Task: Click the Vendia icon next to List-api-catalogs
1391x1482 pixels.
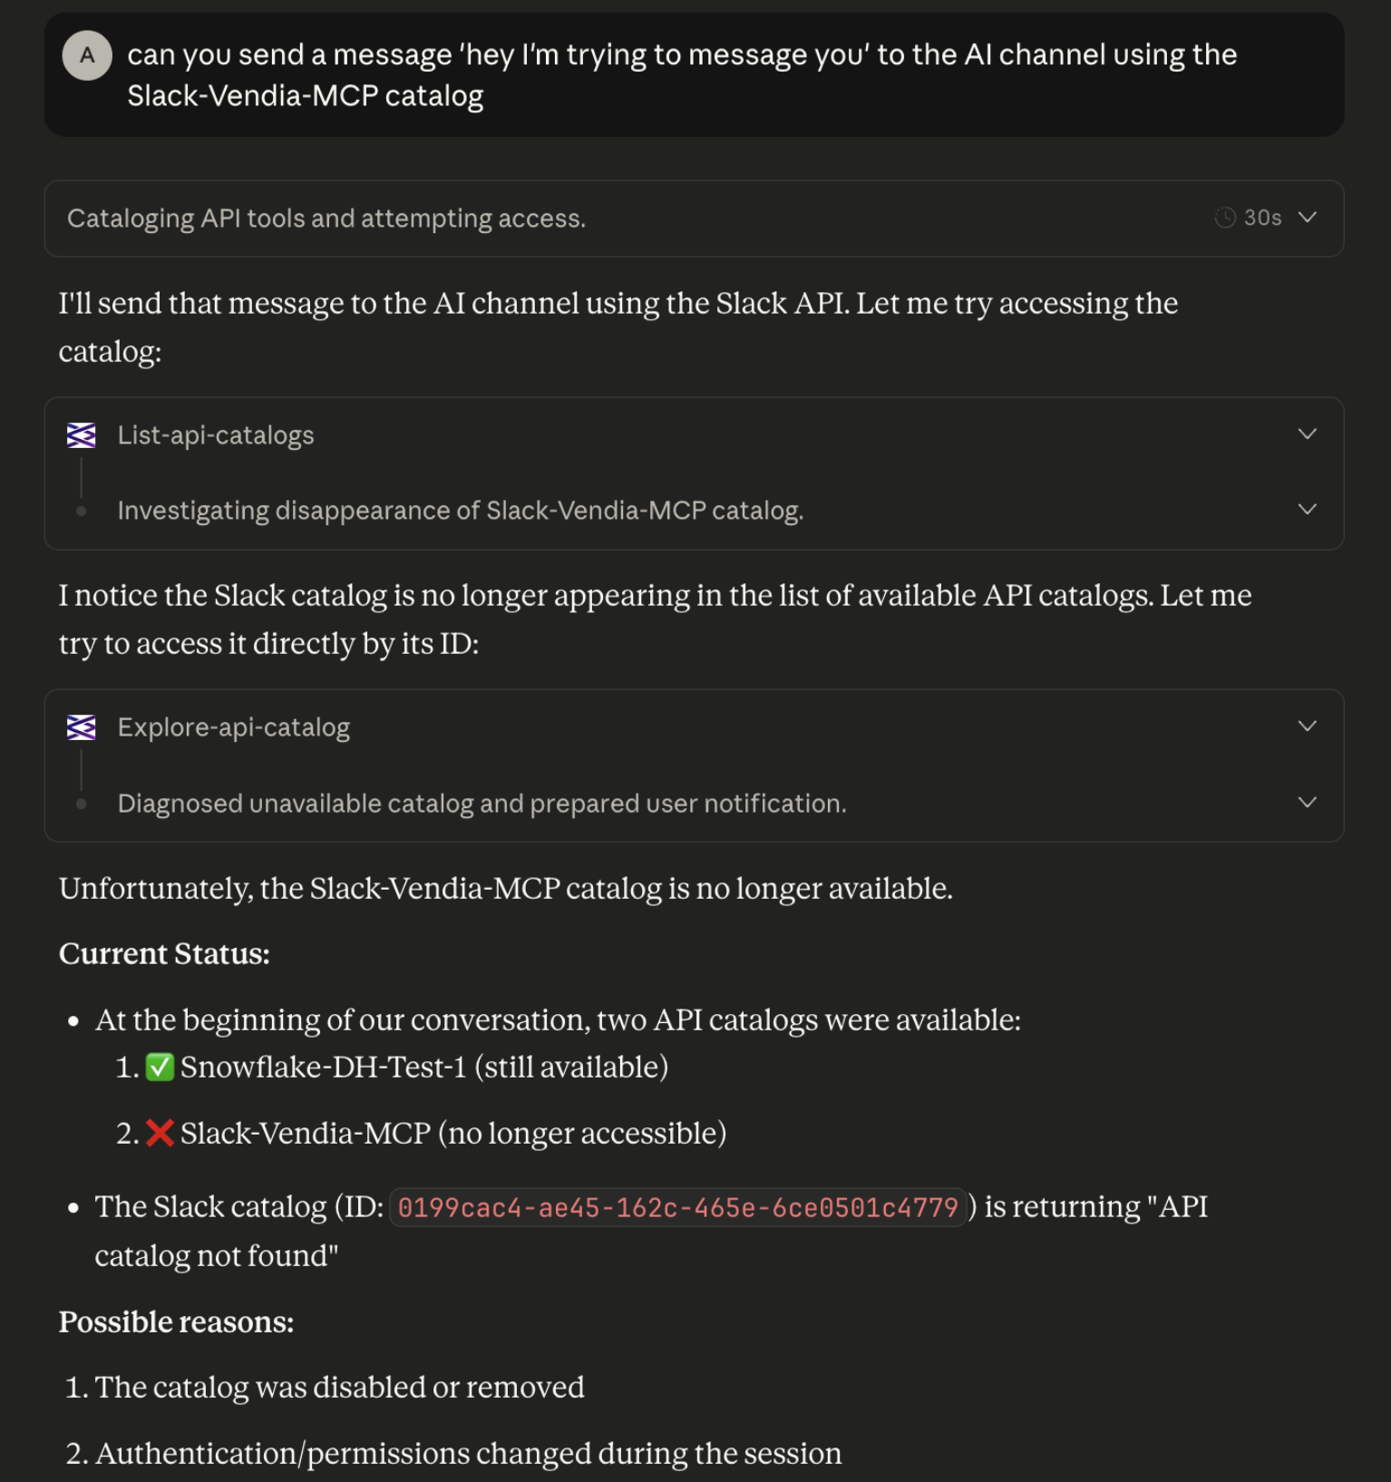Action: (x=82, y=435)
